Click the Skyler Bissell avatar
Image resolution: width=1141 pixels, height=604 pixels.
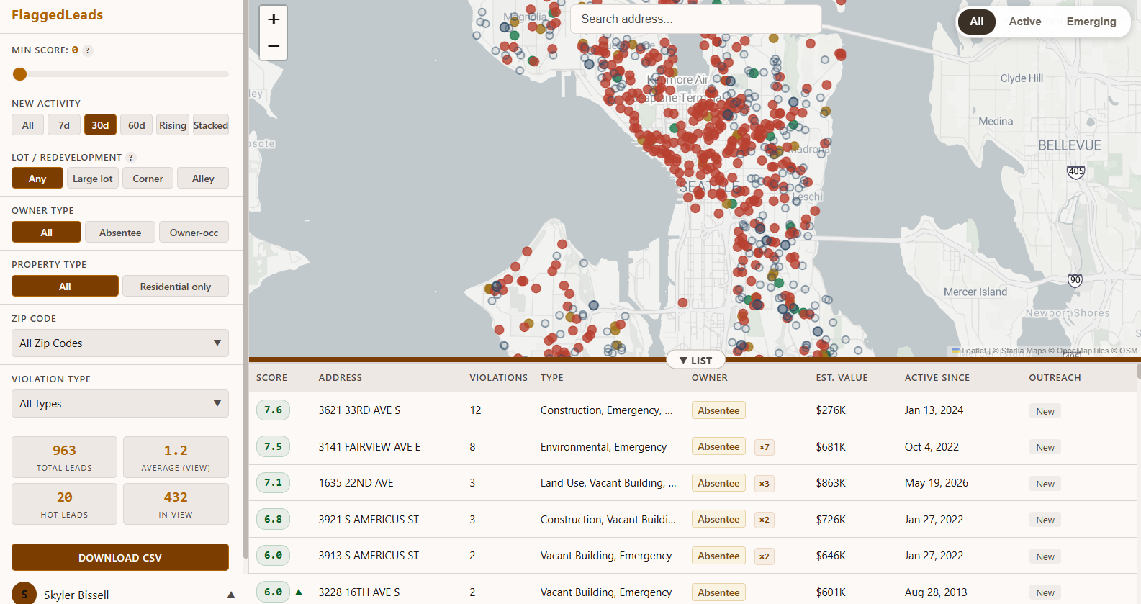coord(24,594)
